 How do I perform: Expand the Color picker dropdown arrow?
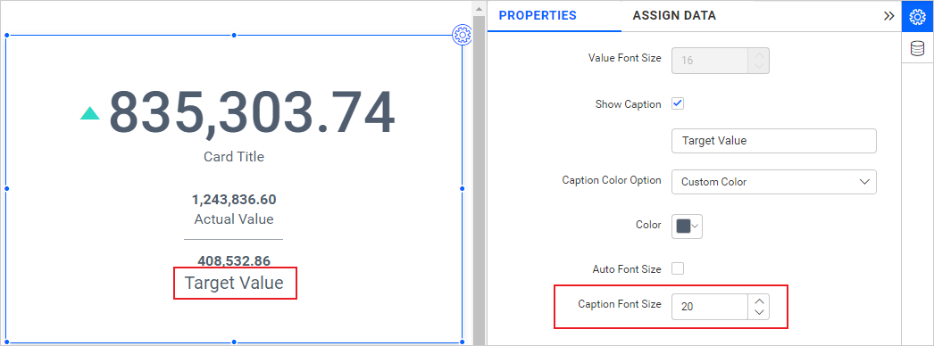click(x=695, y=226)
